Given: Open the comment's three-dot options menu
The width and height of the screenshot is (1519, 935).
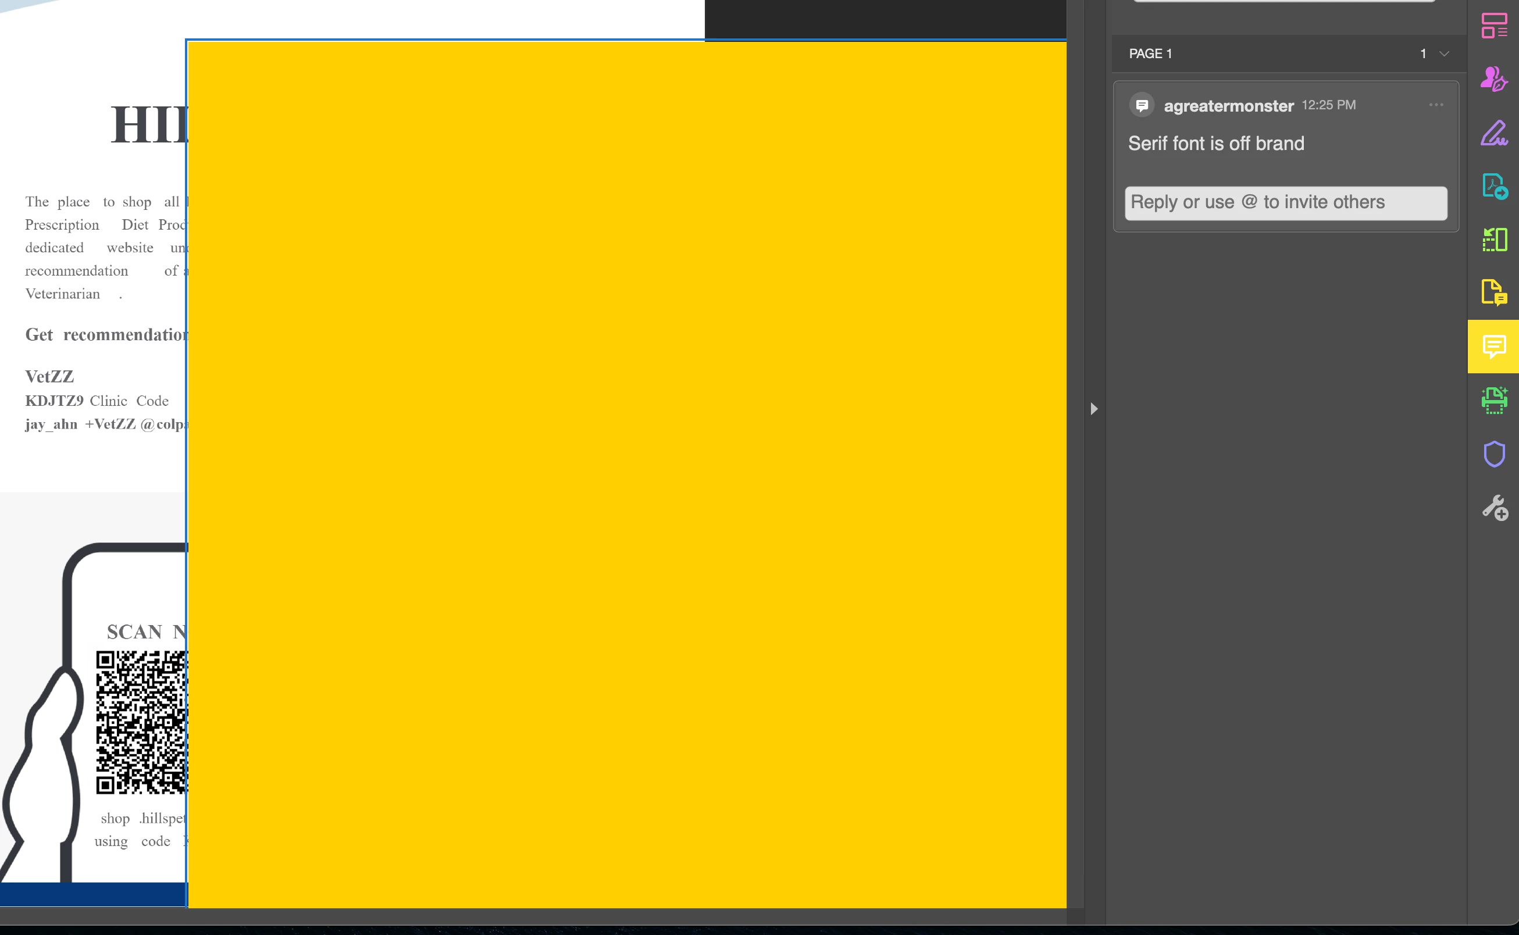Looking at the screenshot, I should pos(1435,105).
